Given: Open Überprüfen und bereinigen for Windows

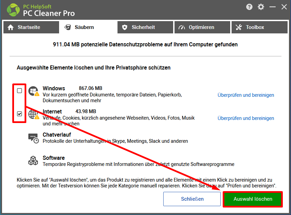Looking at the screenshot, I should point(246,95).
